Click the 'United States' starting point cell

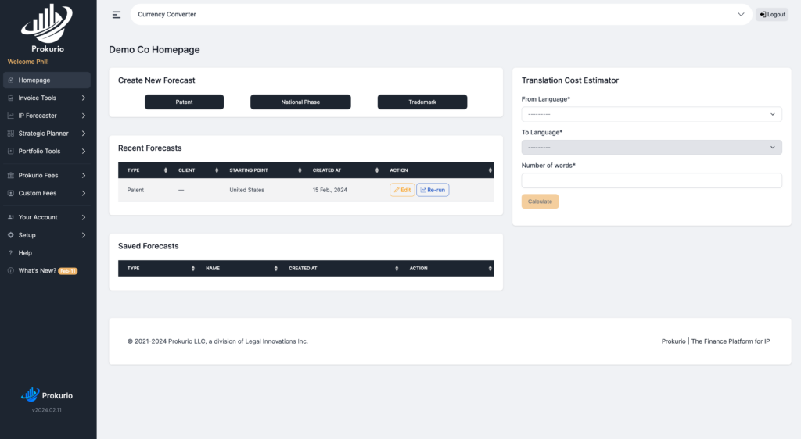coord(246,190)
